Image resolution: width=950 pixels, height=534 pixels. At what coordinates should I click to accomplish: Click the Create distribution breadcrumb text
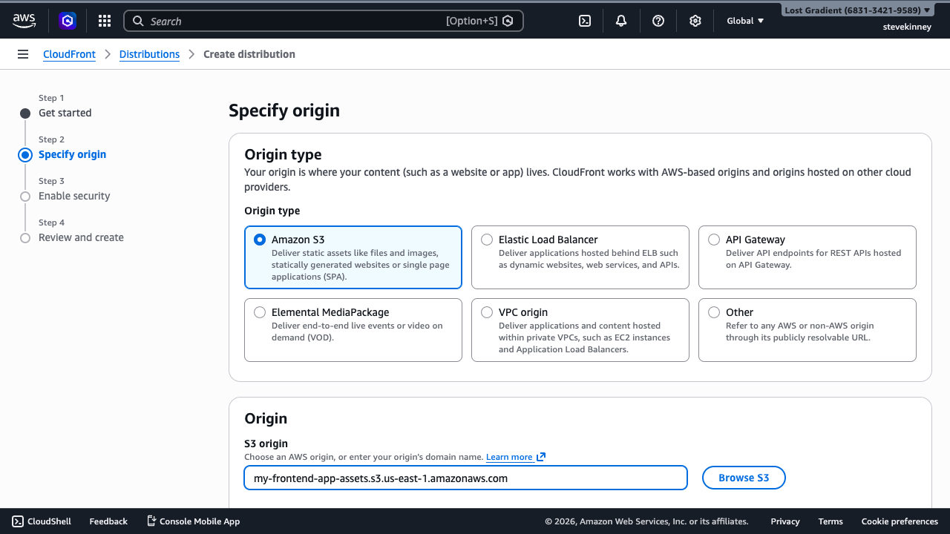[249, 54]
